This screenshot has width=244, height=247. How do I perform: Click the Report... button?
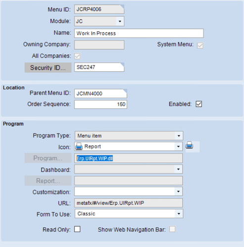[48, 181]
